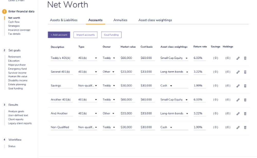
Task: Open Type dropdown for Non-Qualified account
Action: [88, 127]
